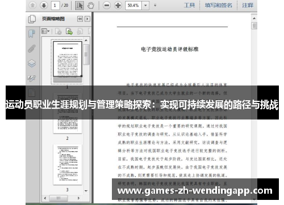
Task: Open the Attachments paperclip icon
Action: point(32,48)
